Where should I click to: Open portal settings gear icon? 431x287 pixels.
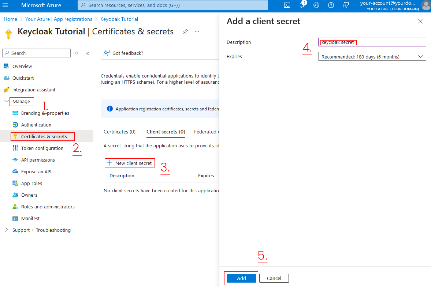(316, 5)
